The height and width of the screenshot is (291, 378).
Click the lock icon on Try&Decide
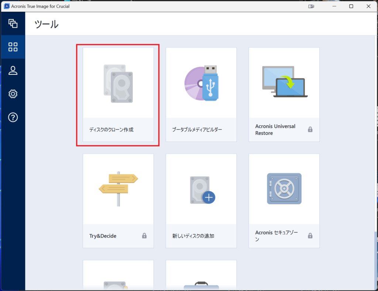point(144,236)
